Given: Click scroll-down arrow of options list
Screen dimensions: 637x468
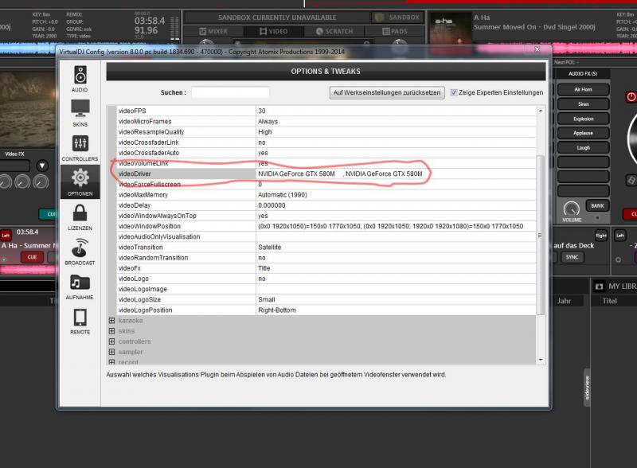Looking at the screenshot, I should 541,360.
